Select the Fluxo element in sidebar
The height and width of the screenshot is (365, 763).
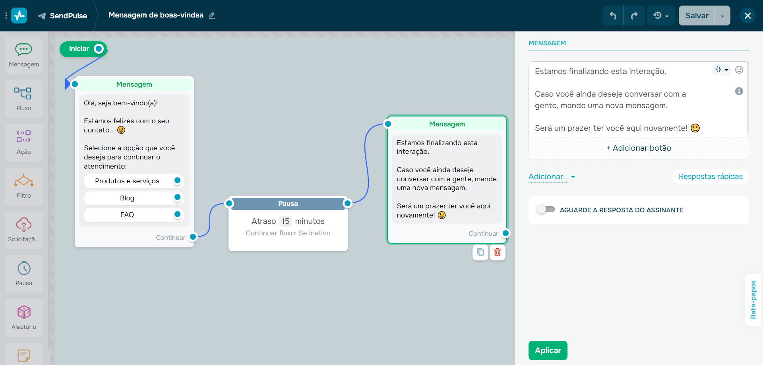tap(24, 99)
